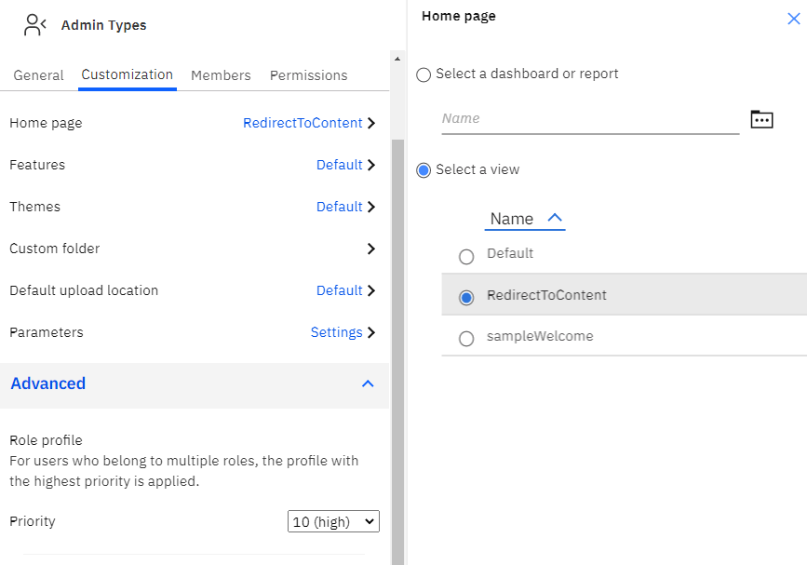Screen dimensions: 807x565
Task: Click the Admin Types role icon
Action: [x=35, y=25]
